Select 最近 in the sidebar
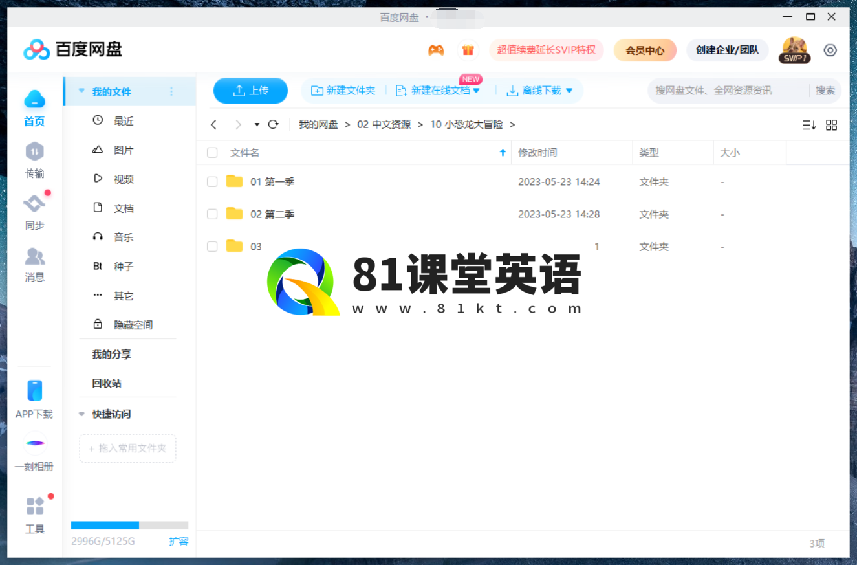This screenshot has height=565, width=857. (124, 120)
